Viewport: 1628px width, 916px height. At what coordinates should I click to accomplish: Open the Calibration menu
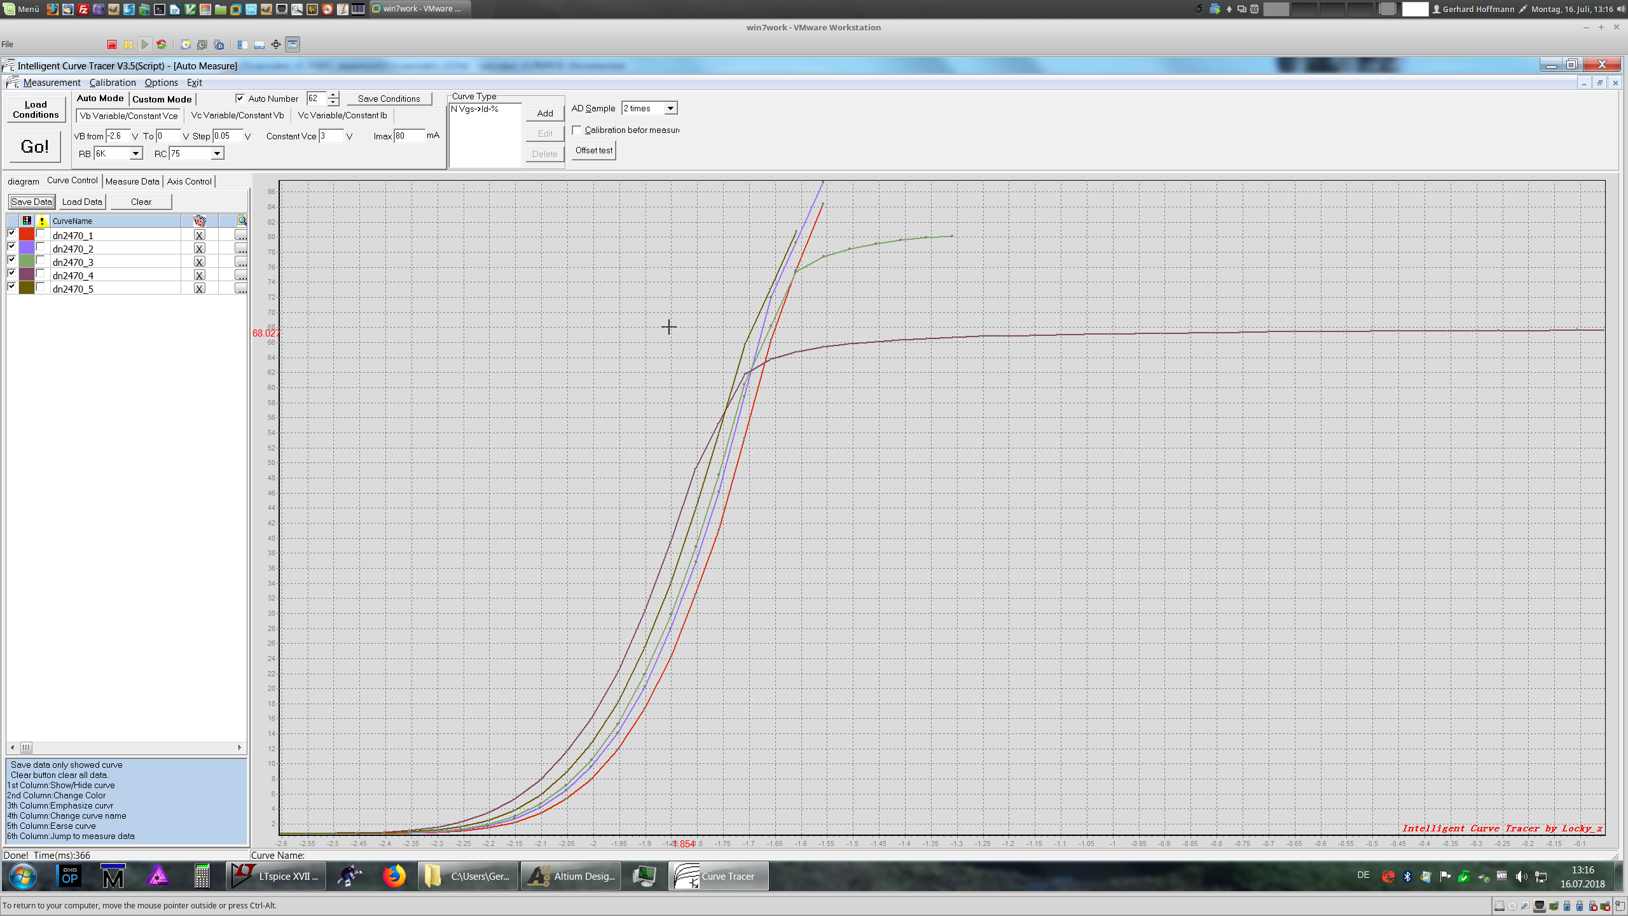pyautogui.click(x=113, y=83)
